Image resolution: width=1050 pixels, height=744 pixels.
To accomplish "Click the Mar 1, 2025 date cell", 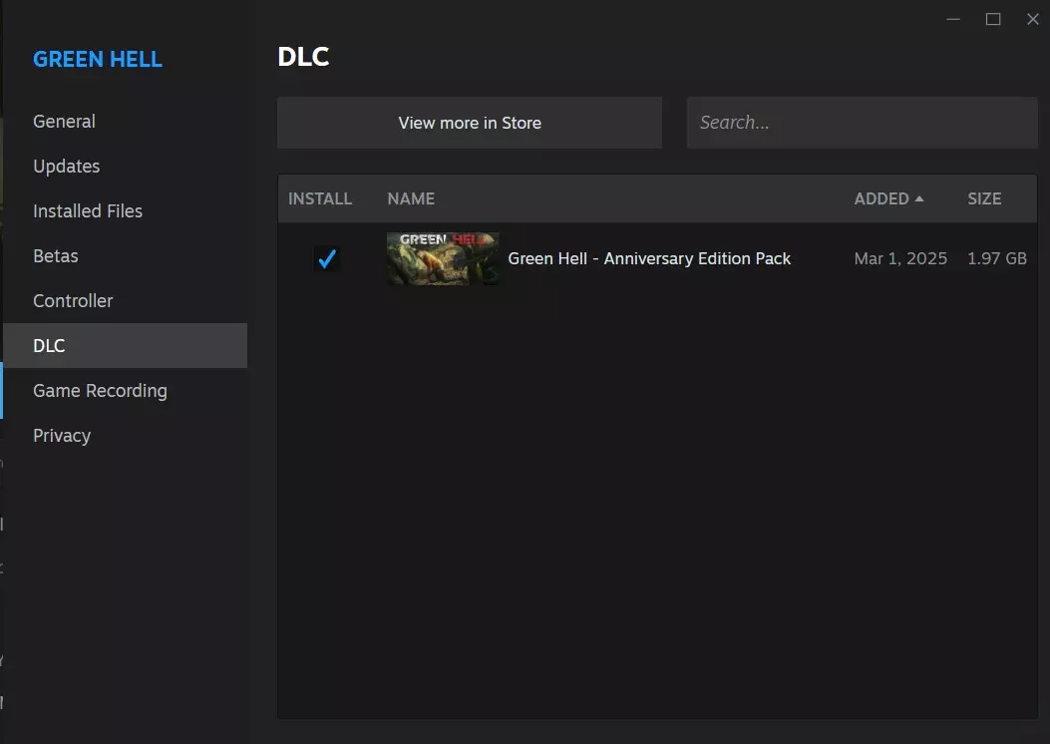I will coord(900,258).
